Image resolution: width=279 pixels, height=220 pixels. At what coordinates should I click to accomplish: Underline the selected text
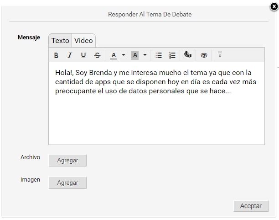click(83, 55)
